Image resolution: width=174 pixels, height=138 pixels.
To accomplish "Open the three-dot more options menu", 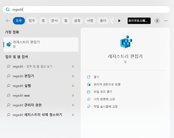I will pos(166,21).
